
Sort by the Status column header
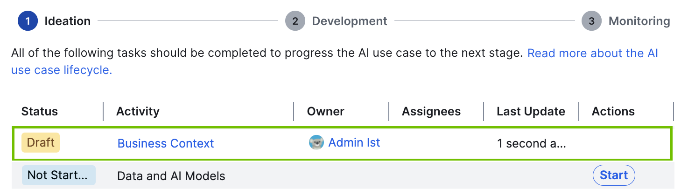(40, 112)
